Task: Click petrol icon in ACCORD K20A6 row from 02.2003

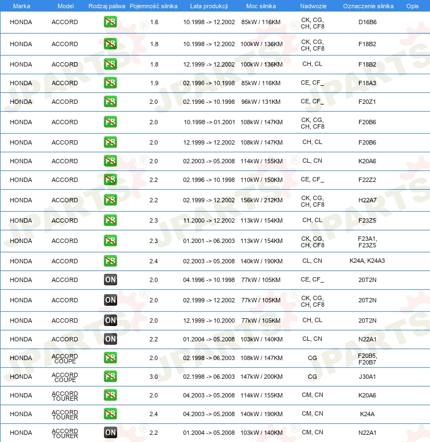Action: [x=110, y=161]
